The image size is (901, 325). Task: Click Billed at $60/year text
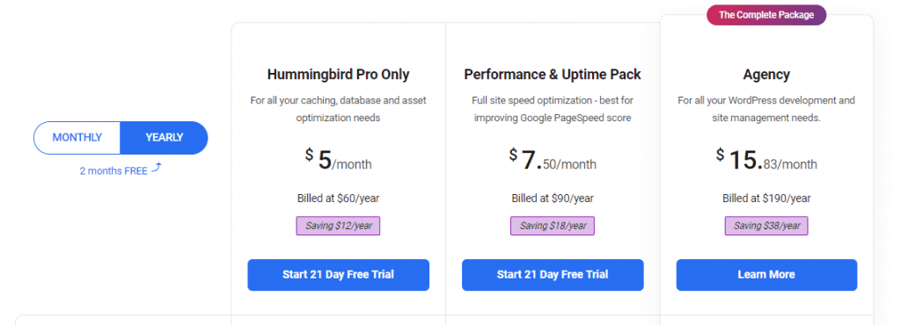click(x=339, y=199)
